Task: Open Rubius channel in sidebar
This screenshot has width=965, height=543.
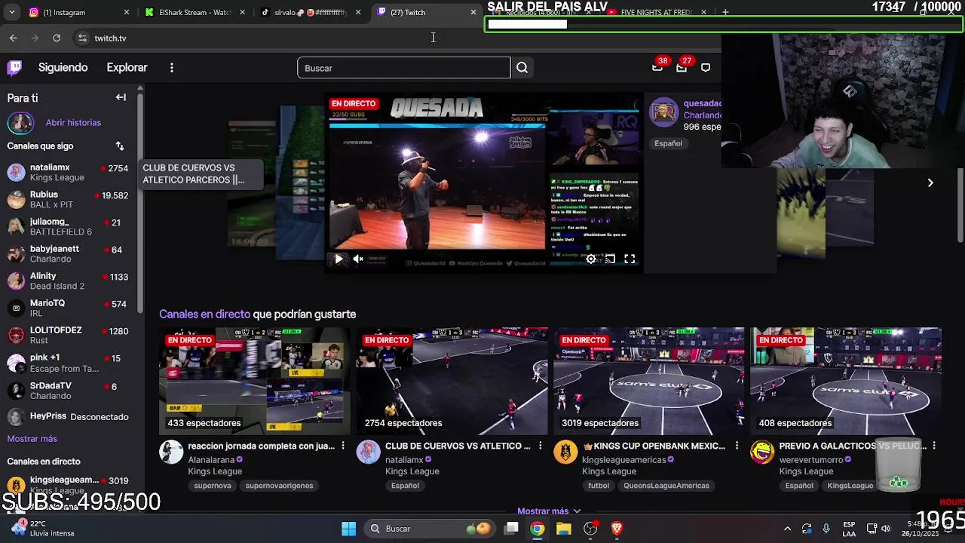Action: (68, 199)
